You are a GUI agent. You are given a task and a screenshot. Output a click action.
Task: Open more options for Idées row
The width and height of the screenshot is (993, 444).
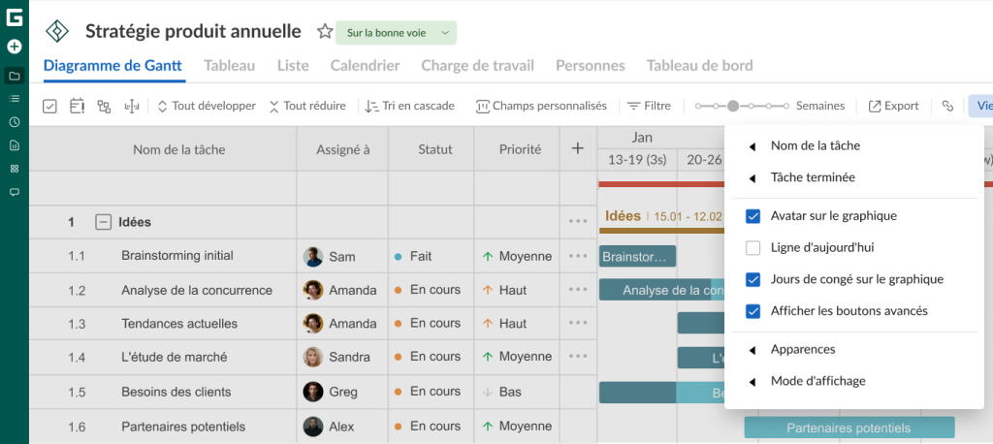tap(578, 222)
